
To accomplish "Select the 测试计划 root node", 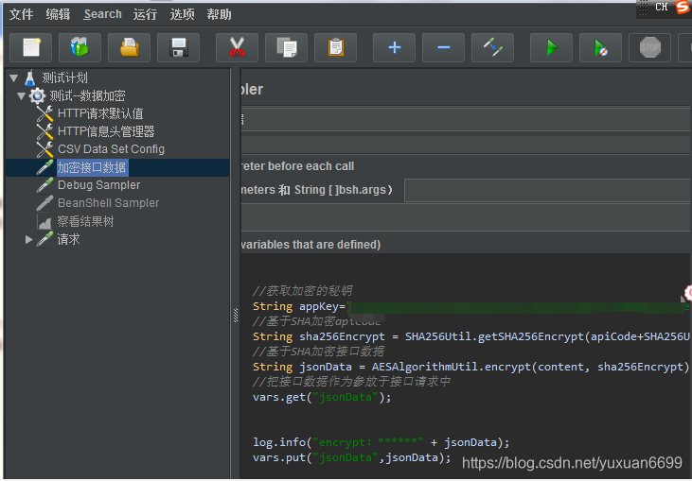I will (64, 78).
